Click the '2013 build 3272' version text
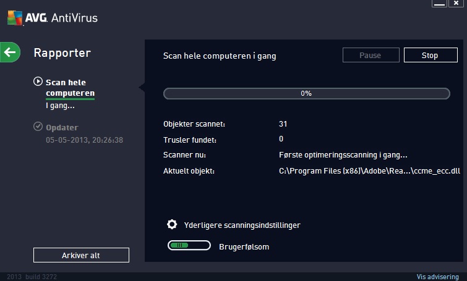The image size is (467, 281). (32, 277)
